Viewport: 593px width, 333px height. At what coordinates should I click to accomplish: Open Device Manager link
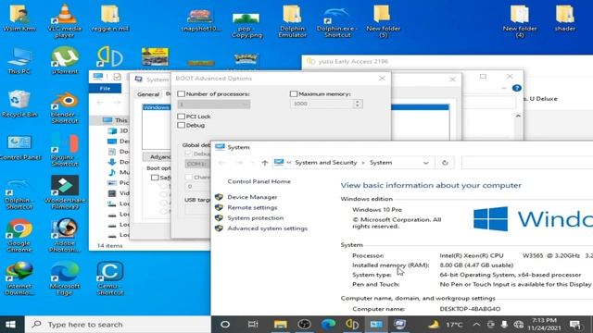point(252,197)
